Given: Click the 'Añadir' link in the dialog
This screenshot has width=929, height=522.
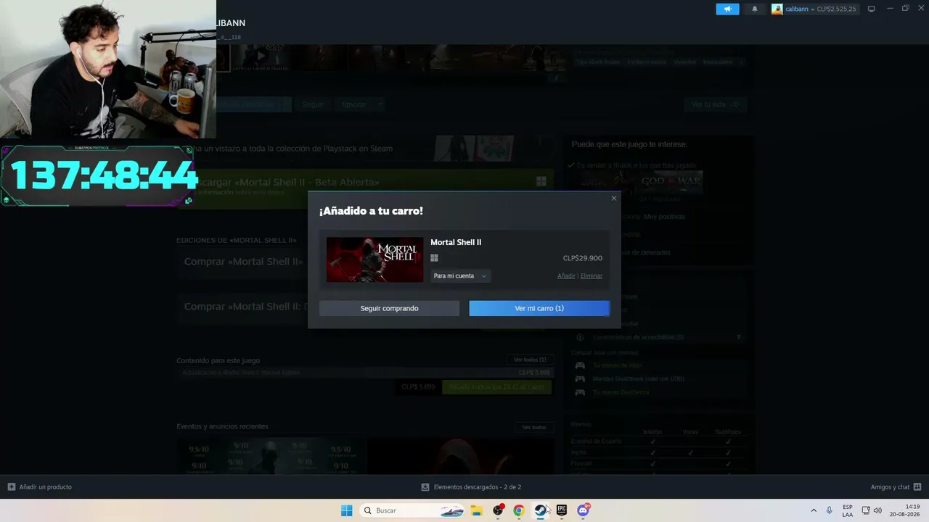Looking at the screenshot, I should [566, 275].
